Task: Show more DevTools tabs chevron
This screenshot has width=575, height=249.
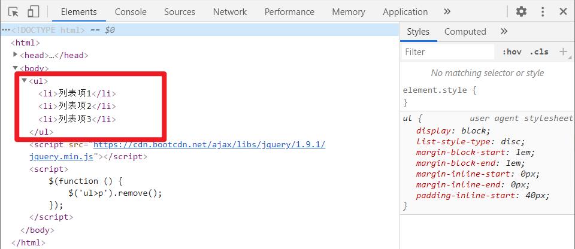Action: [447, 12]
